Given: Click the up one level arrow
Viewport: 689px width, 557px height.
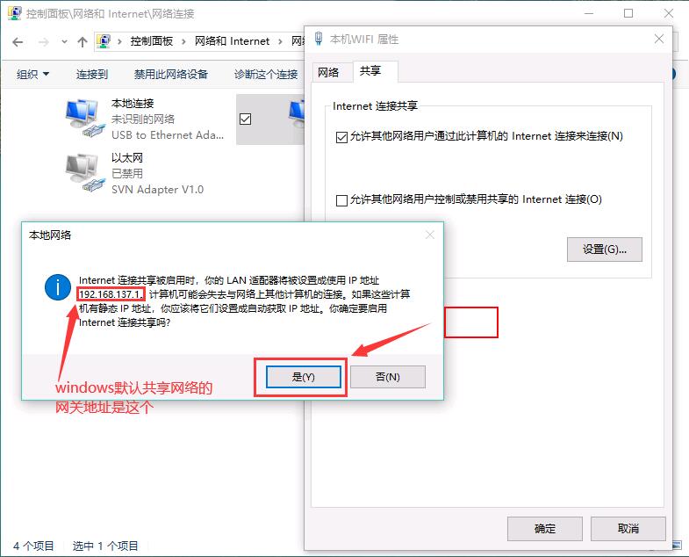Looking at the screenshot, I should (x=83, y=42).
